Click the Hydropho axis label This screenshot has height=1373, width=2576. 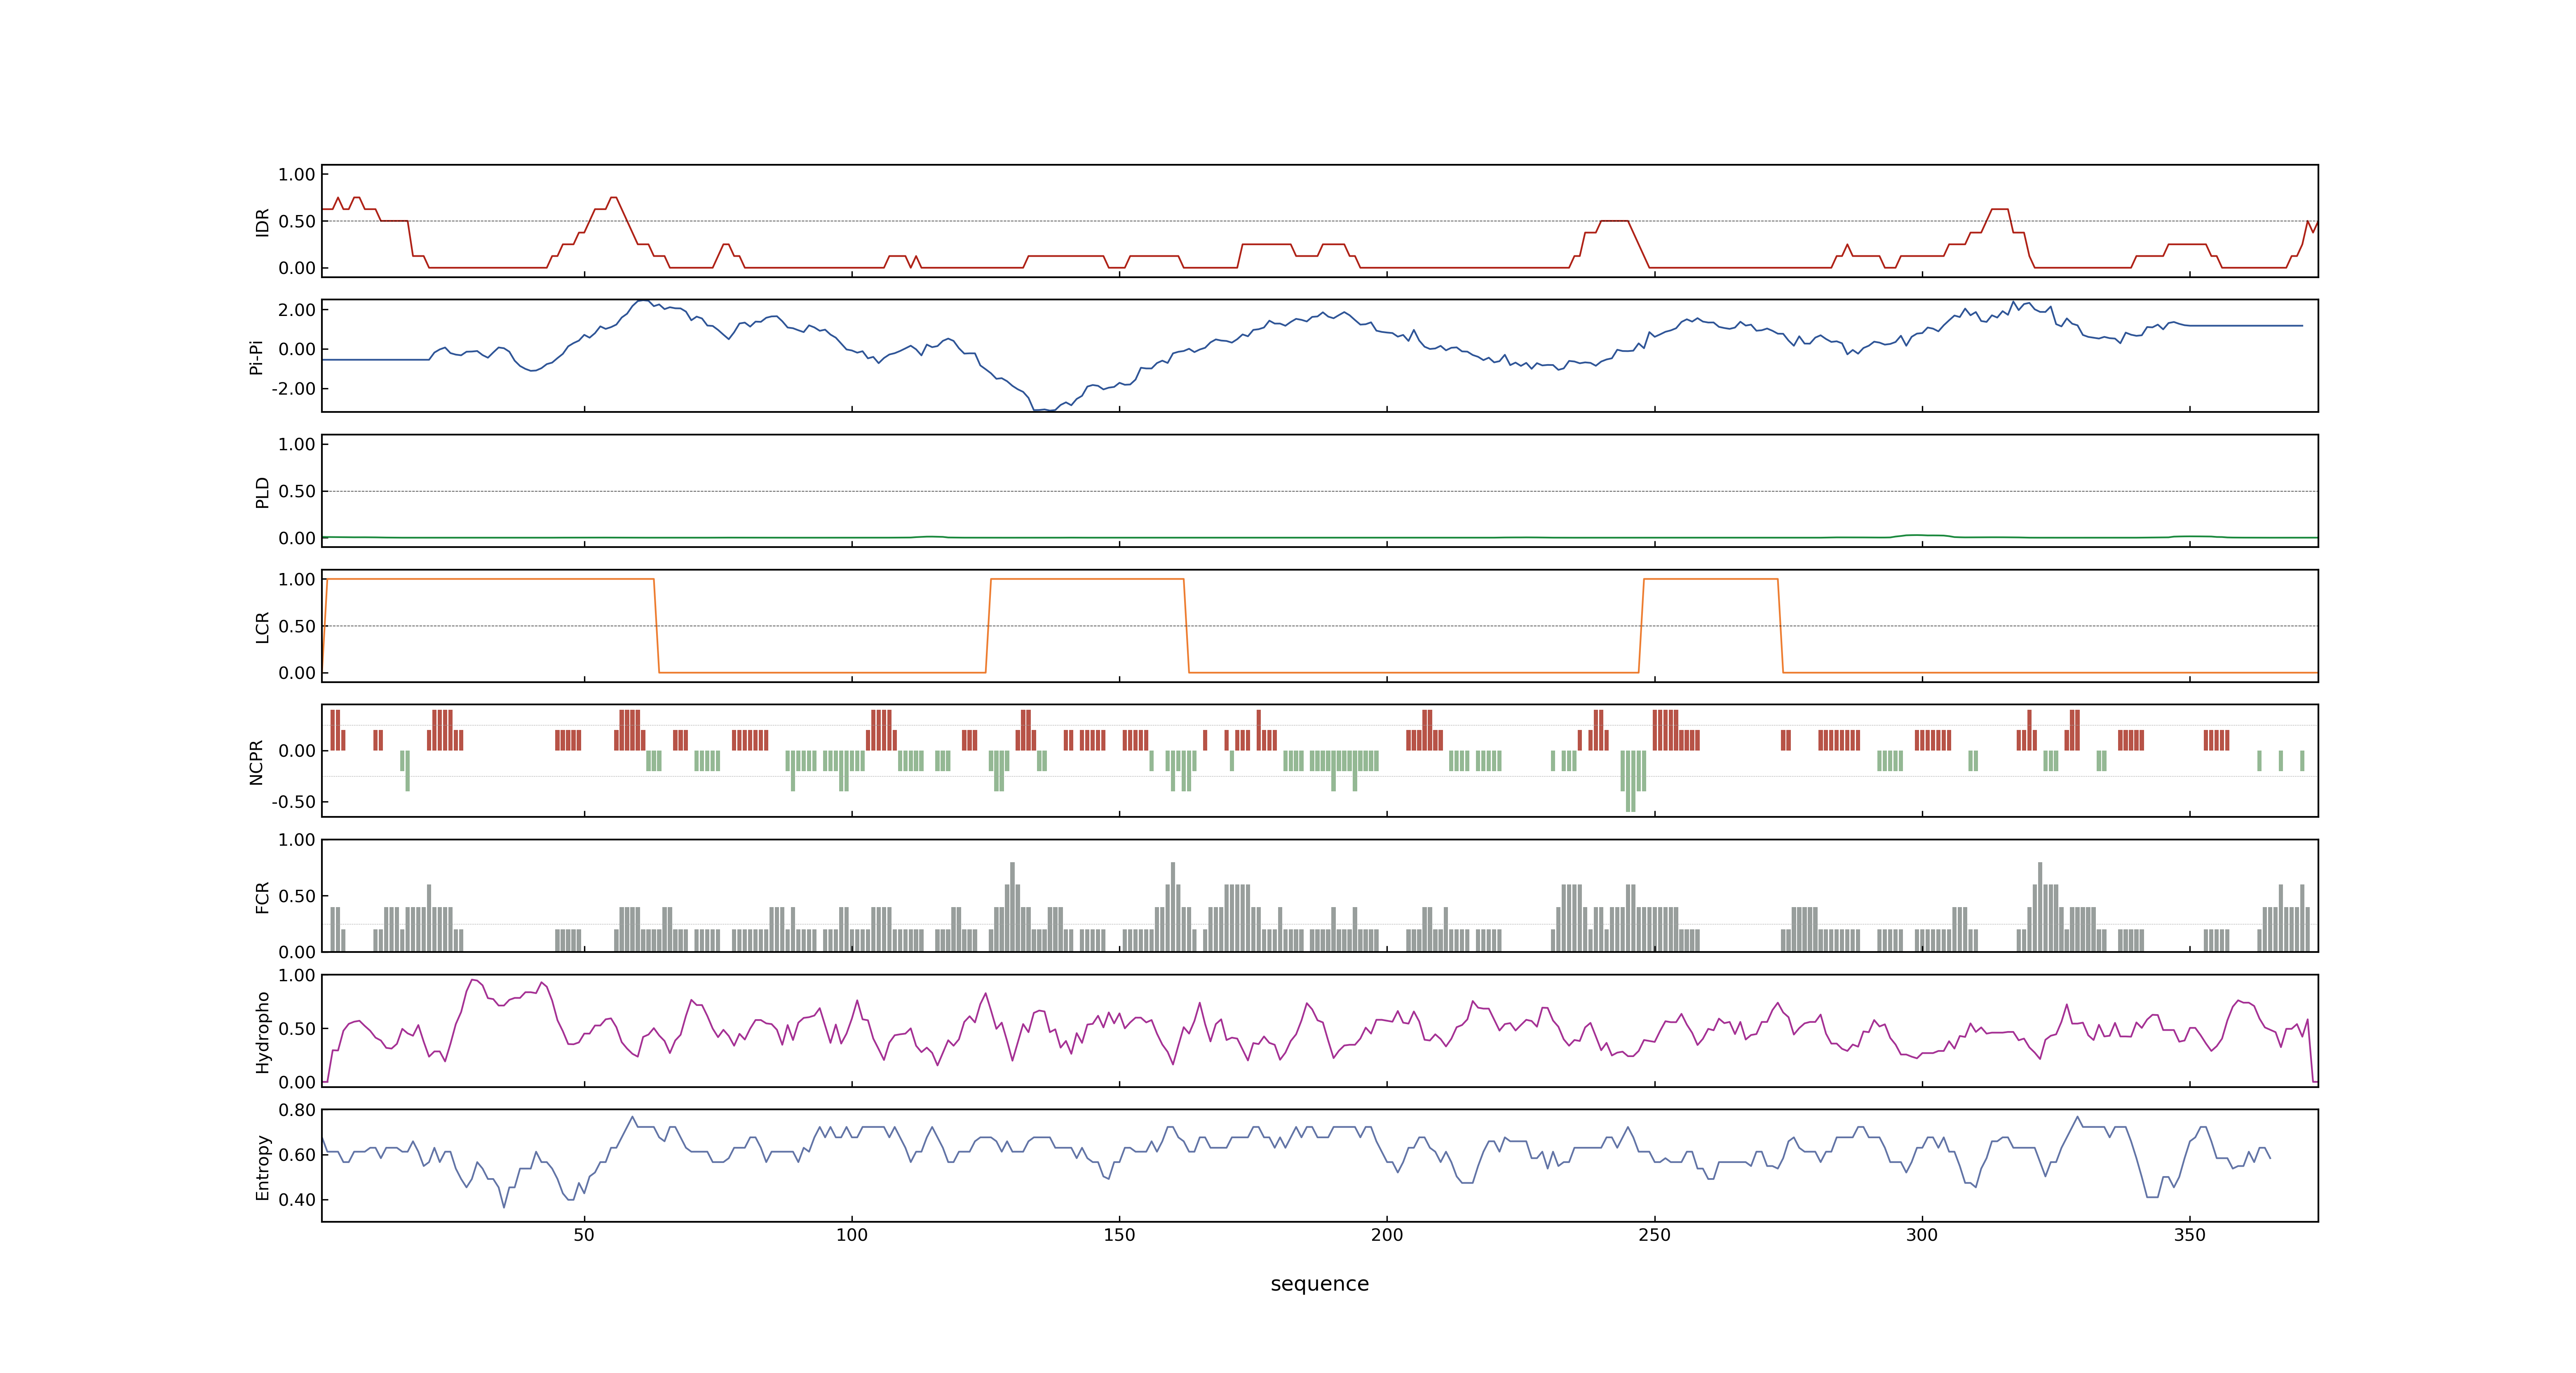pyautogui.click(x=262, y=1032)
